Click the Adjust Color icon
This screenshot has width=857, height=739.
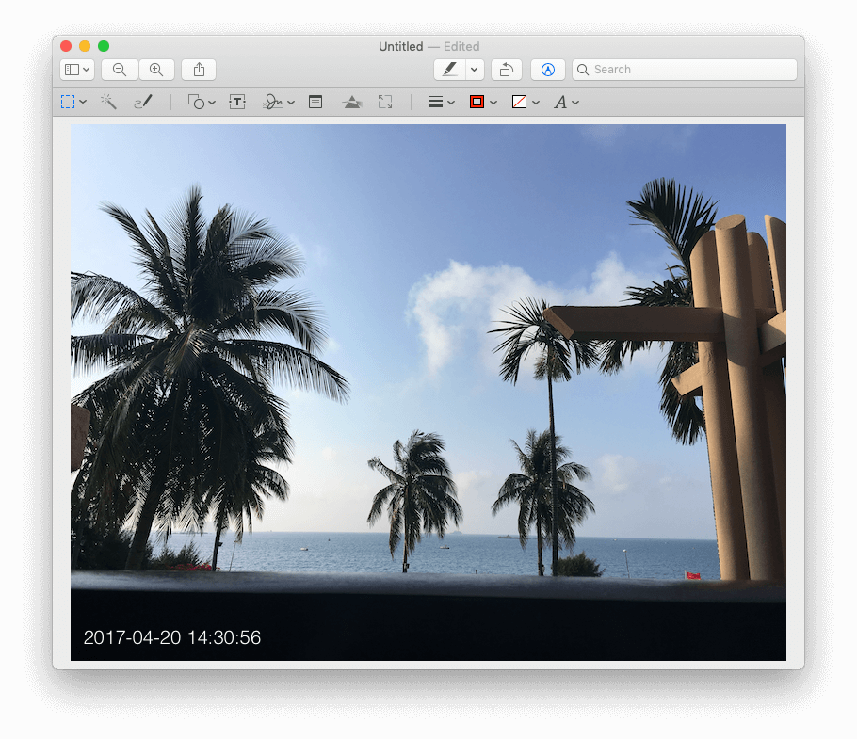[x=351, y=101]
